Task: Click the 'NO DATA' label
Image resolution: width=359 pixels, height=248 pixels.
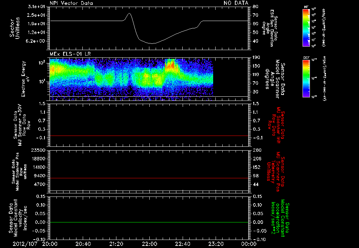Action: click(236, 3)
